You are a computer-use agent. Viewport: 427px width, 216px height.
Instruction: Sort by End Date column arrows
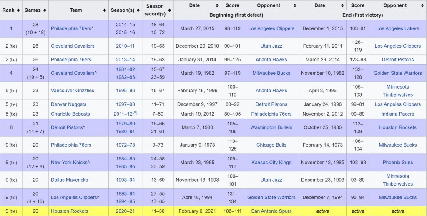pos(342,5)
